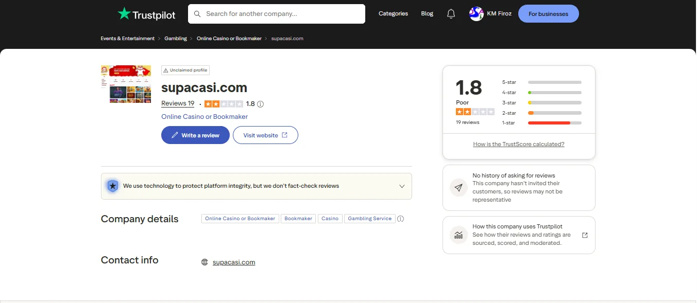Expand the platform integrity notice chevron
This screenshot has width=697, height=303.
pos(402,186)
